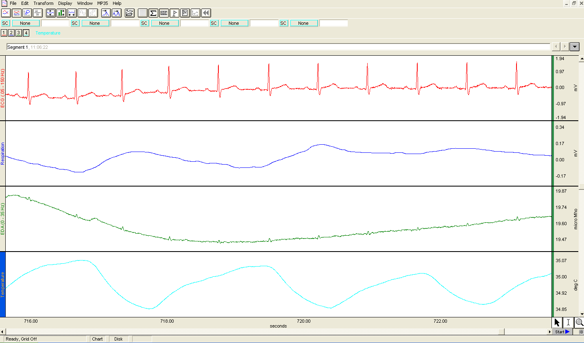Go to previous segment marker
584x343 pixels.
coord(556,47)
